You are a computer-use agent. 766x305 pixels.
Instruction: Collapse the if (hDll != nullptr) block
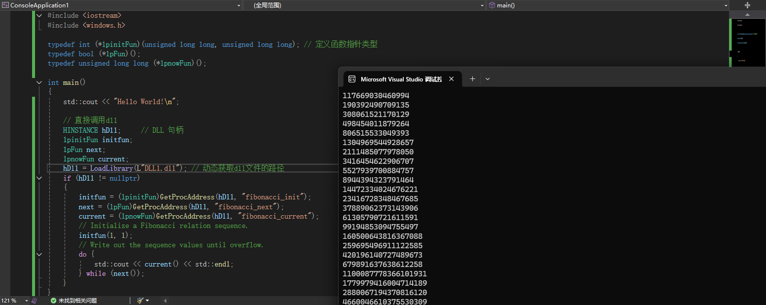pyautogui.click(x=39, y=178)
